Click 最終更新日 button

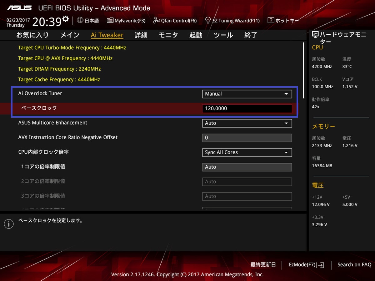[263, 265]
